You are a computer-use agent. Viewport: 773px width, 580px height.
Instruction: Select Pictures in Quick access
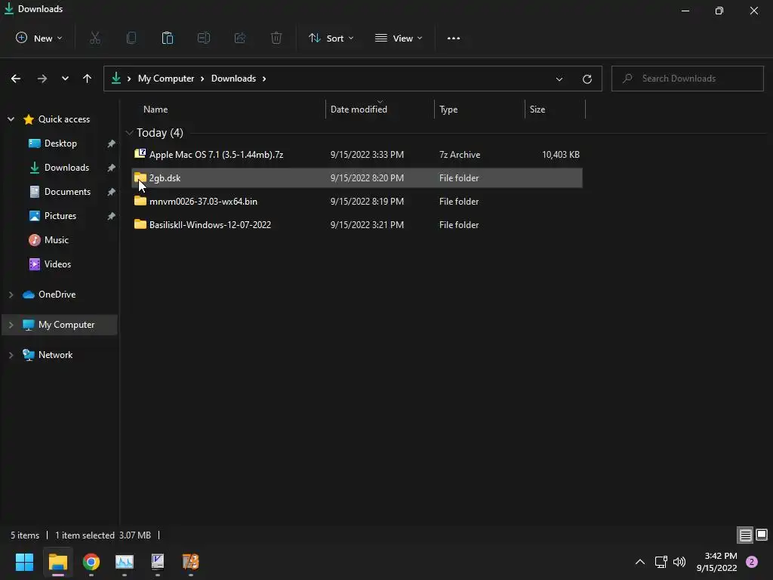tap(60, 215)
